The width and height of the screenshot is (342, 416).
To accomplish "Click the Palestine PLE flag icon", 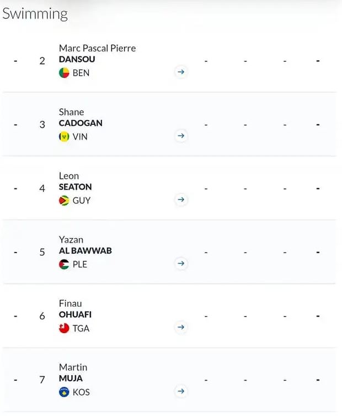I will (64, 264).
